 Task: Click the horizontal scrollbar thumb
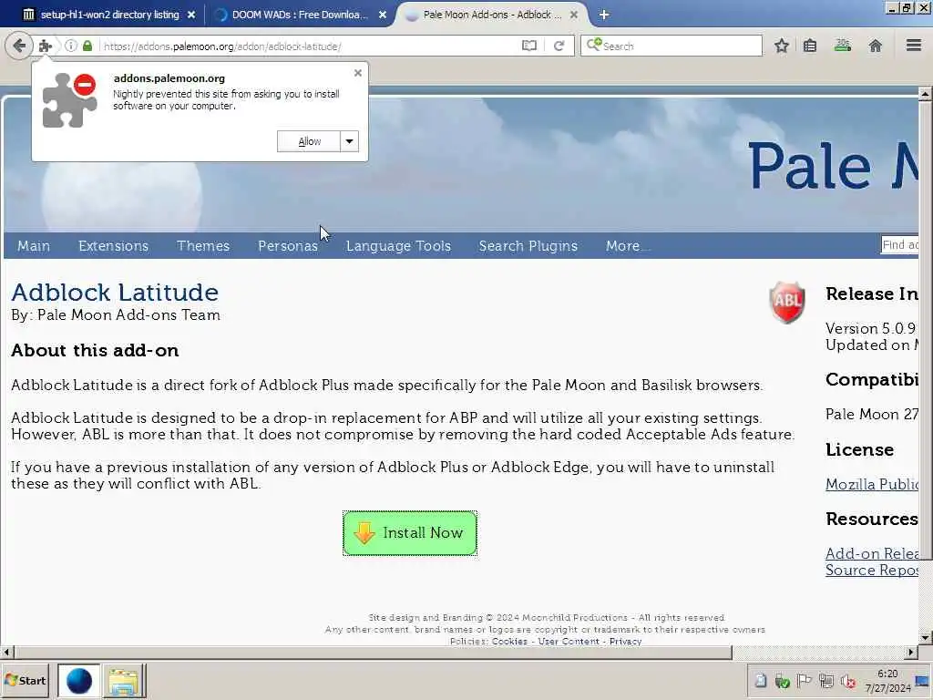tap(372, 653)
